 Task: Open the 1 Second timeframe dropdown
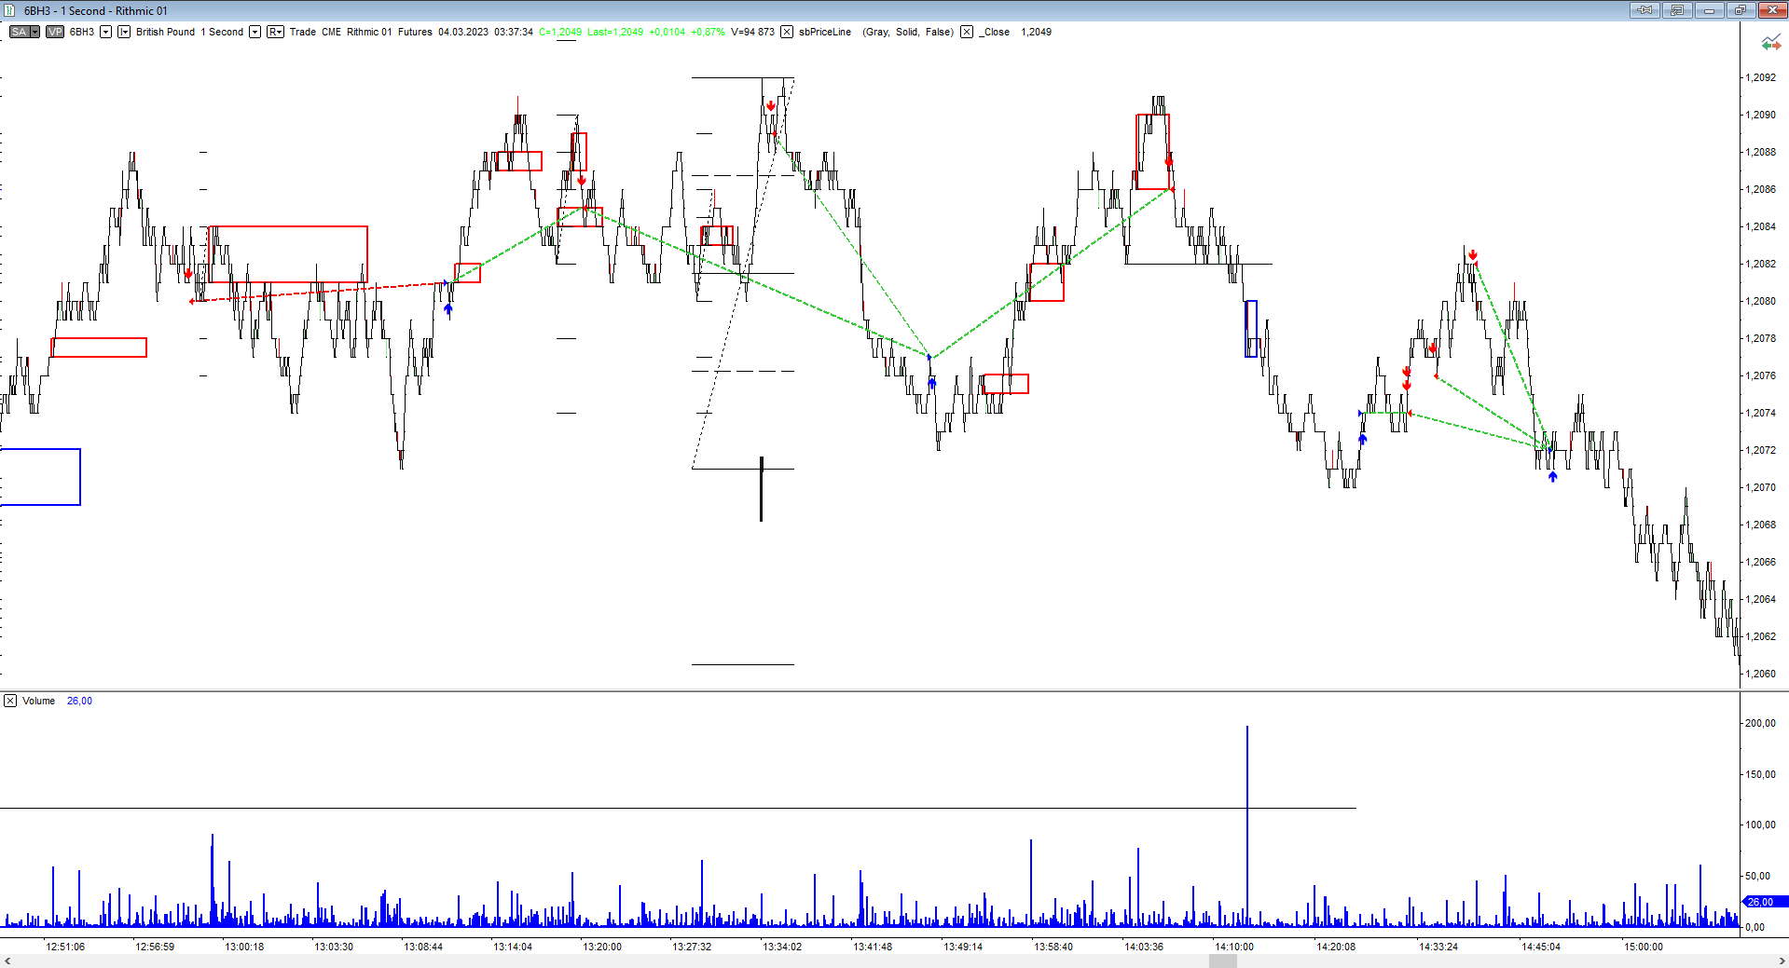pyautogui.click(x=255, y=32)
